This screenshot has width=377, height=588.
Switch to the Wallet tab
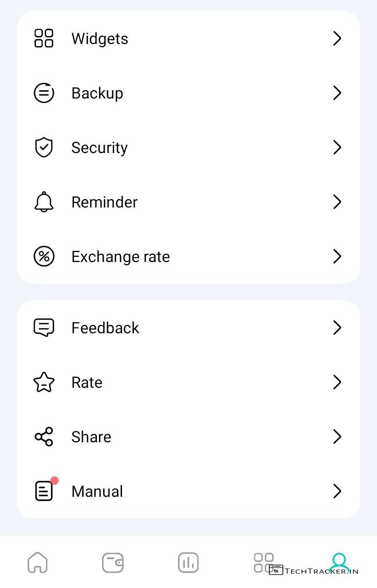113,563
